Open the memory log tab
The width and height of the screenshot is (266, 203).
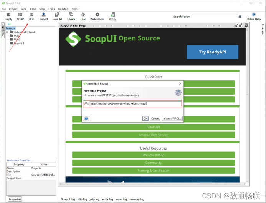[x=137, y=199]
